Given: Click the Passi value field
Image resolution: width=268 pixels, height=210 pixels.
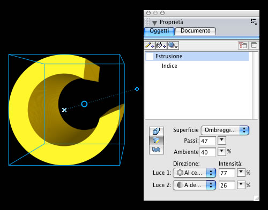Looking at the screenshot, I should coord(207,141).
